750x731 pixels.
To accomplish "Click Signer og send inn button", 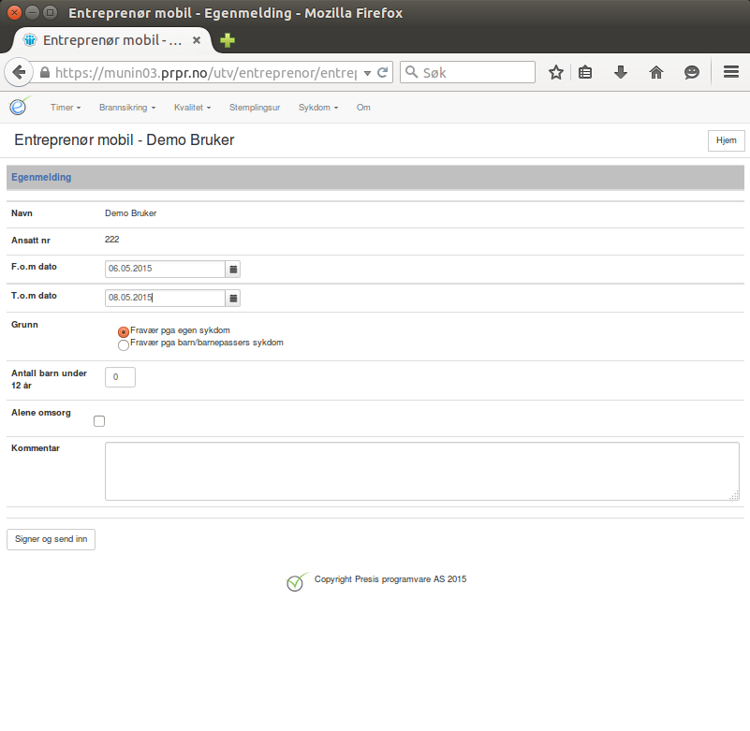I will (51, 539).
